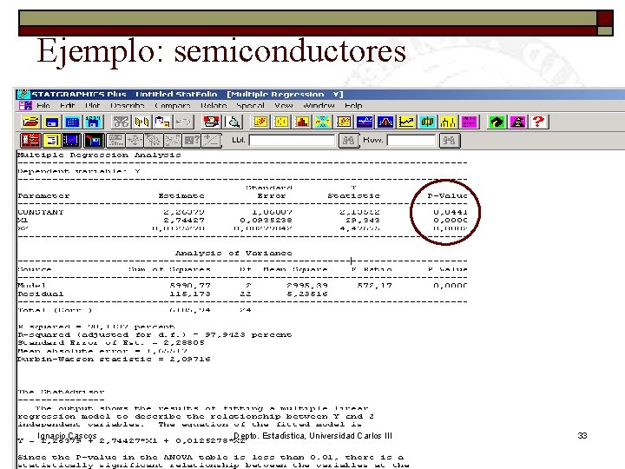
Task: Click the greyed numbered-axis options icon
Action: [x=116, y=141]
